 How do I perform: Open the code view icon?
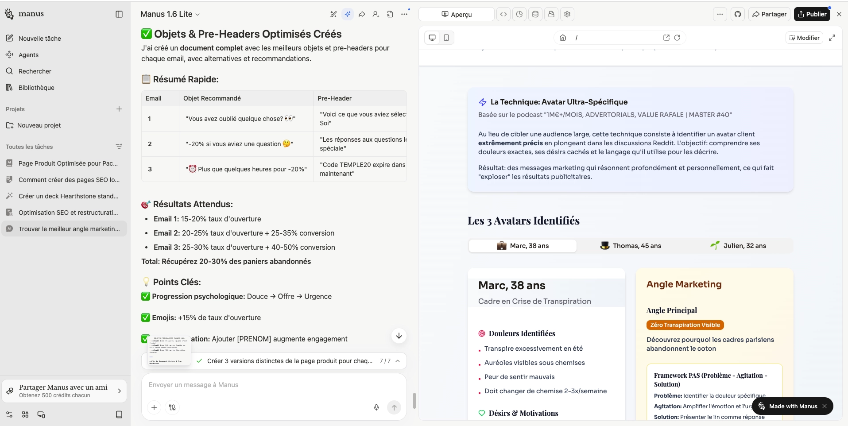[503, 14]
